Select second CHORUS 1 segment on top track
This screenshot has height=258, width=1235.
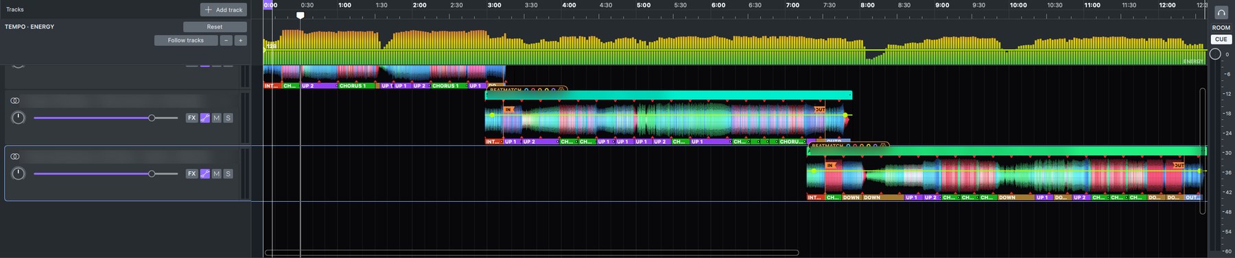click(x=449, y=86)
